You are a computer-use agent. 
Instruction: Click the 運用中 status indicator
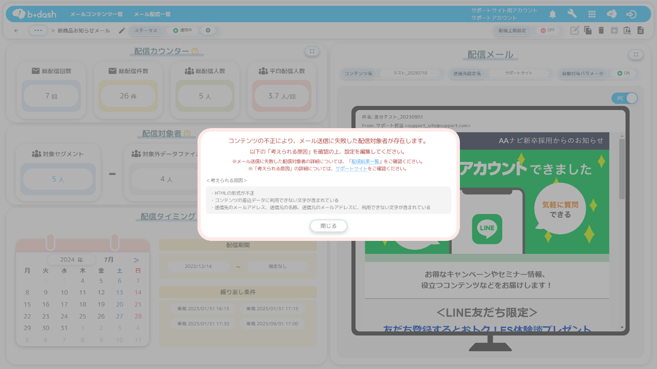point(182,31)
